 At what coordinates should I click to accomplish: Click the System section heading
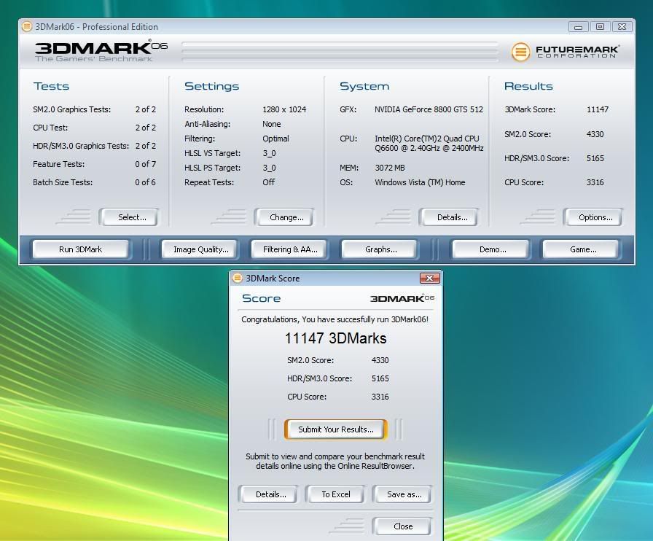point(364,86)
